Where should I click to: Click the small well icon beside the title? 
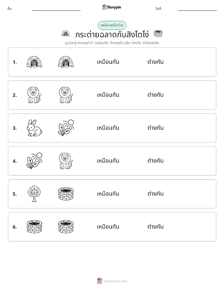click(158, 34)
